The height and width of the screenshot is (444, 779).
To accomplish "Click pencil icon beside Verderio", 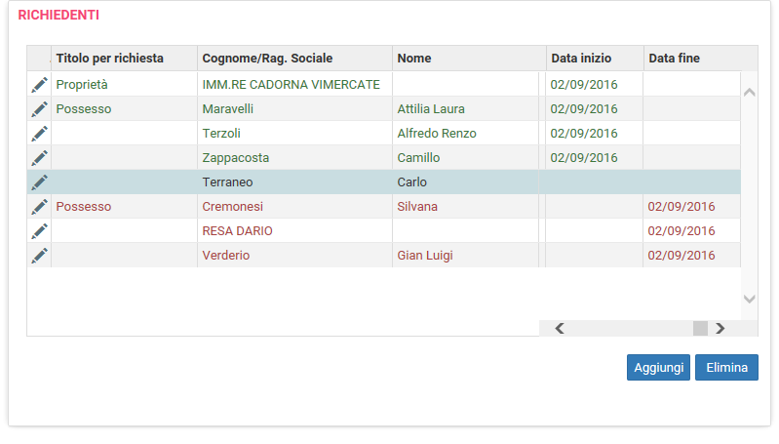I will pyautogui.click(x=39, y=255).
